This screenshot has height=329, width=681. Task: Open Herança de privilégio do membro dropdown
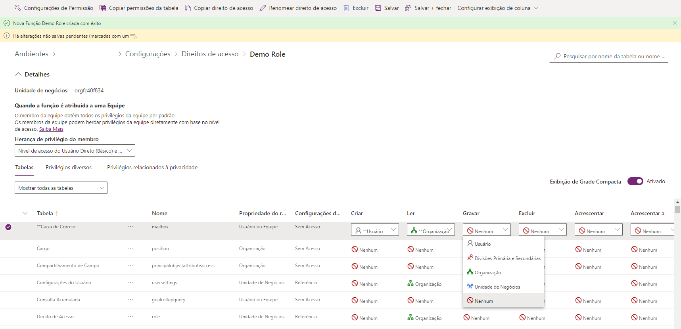pyautogui.click(x=75, y=151)
